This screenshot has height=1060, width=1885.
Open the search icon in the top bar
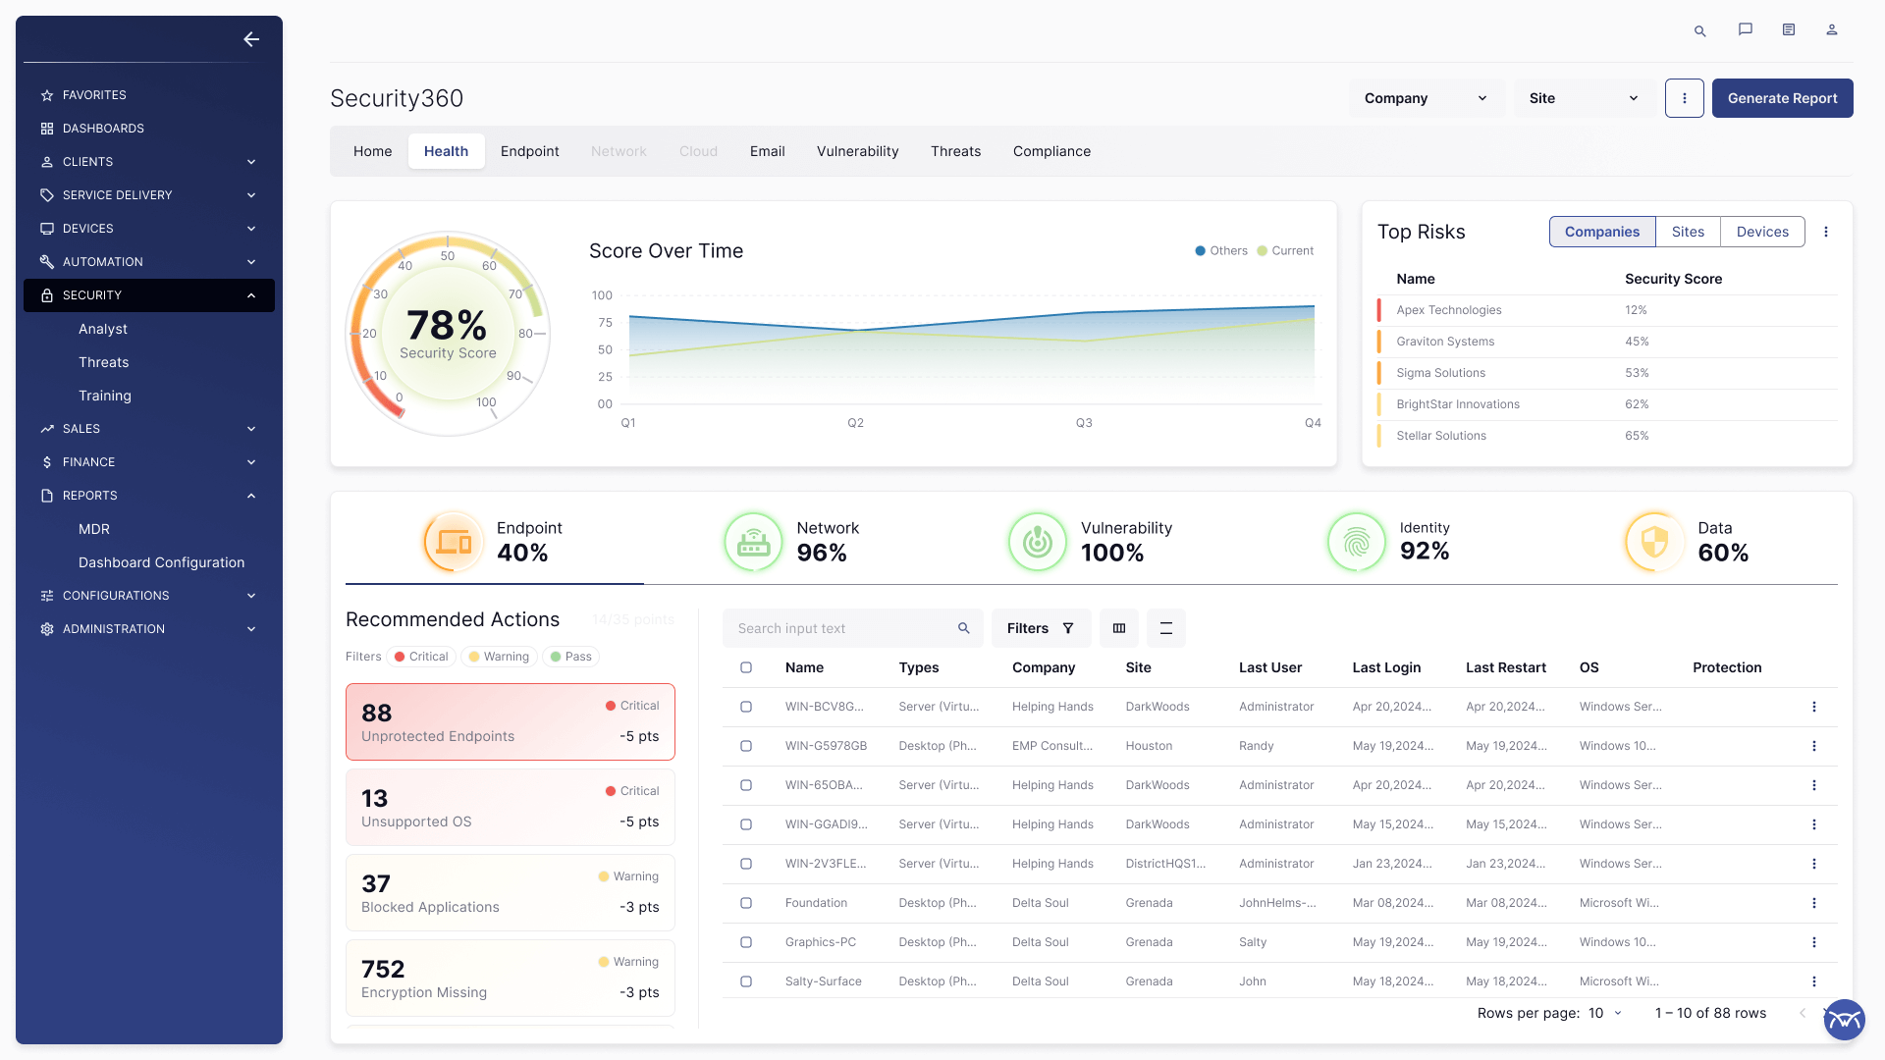[1699, 30]
